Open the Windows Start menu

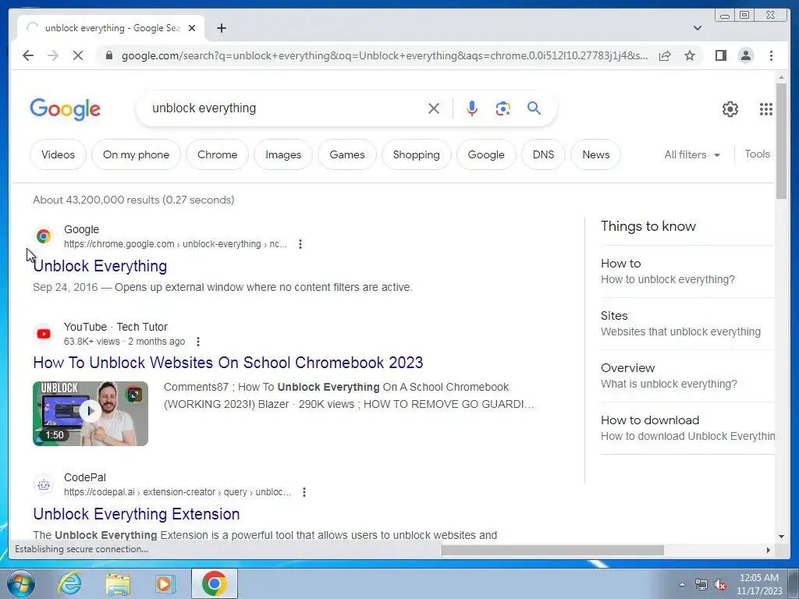click(21, 583)
